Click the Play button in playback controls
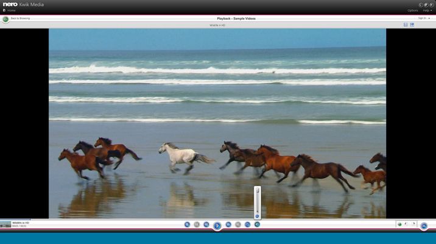 (x=217, y=225)
